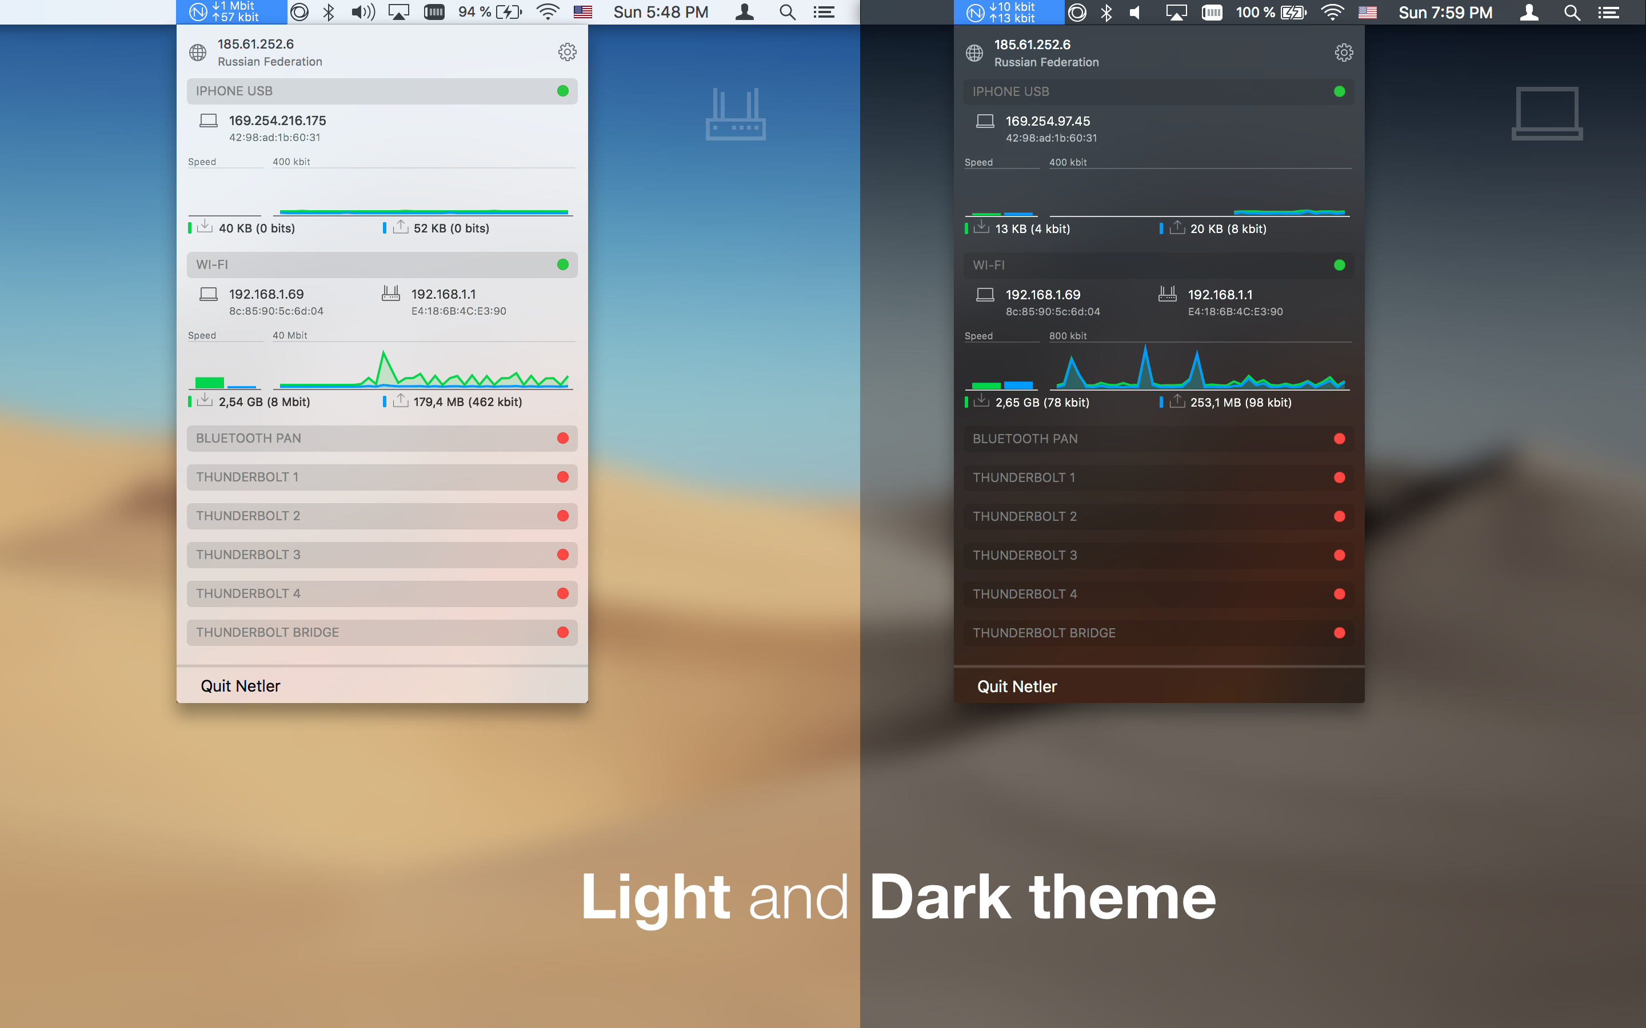The image size is (1646, 1028).
Task: Open Spotlight search in dark menu bar
Action: (1572, 12)
